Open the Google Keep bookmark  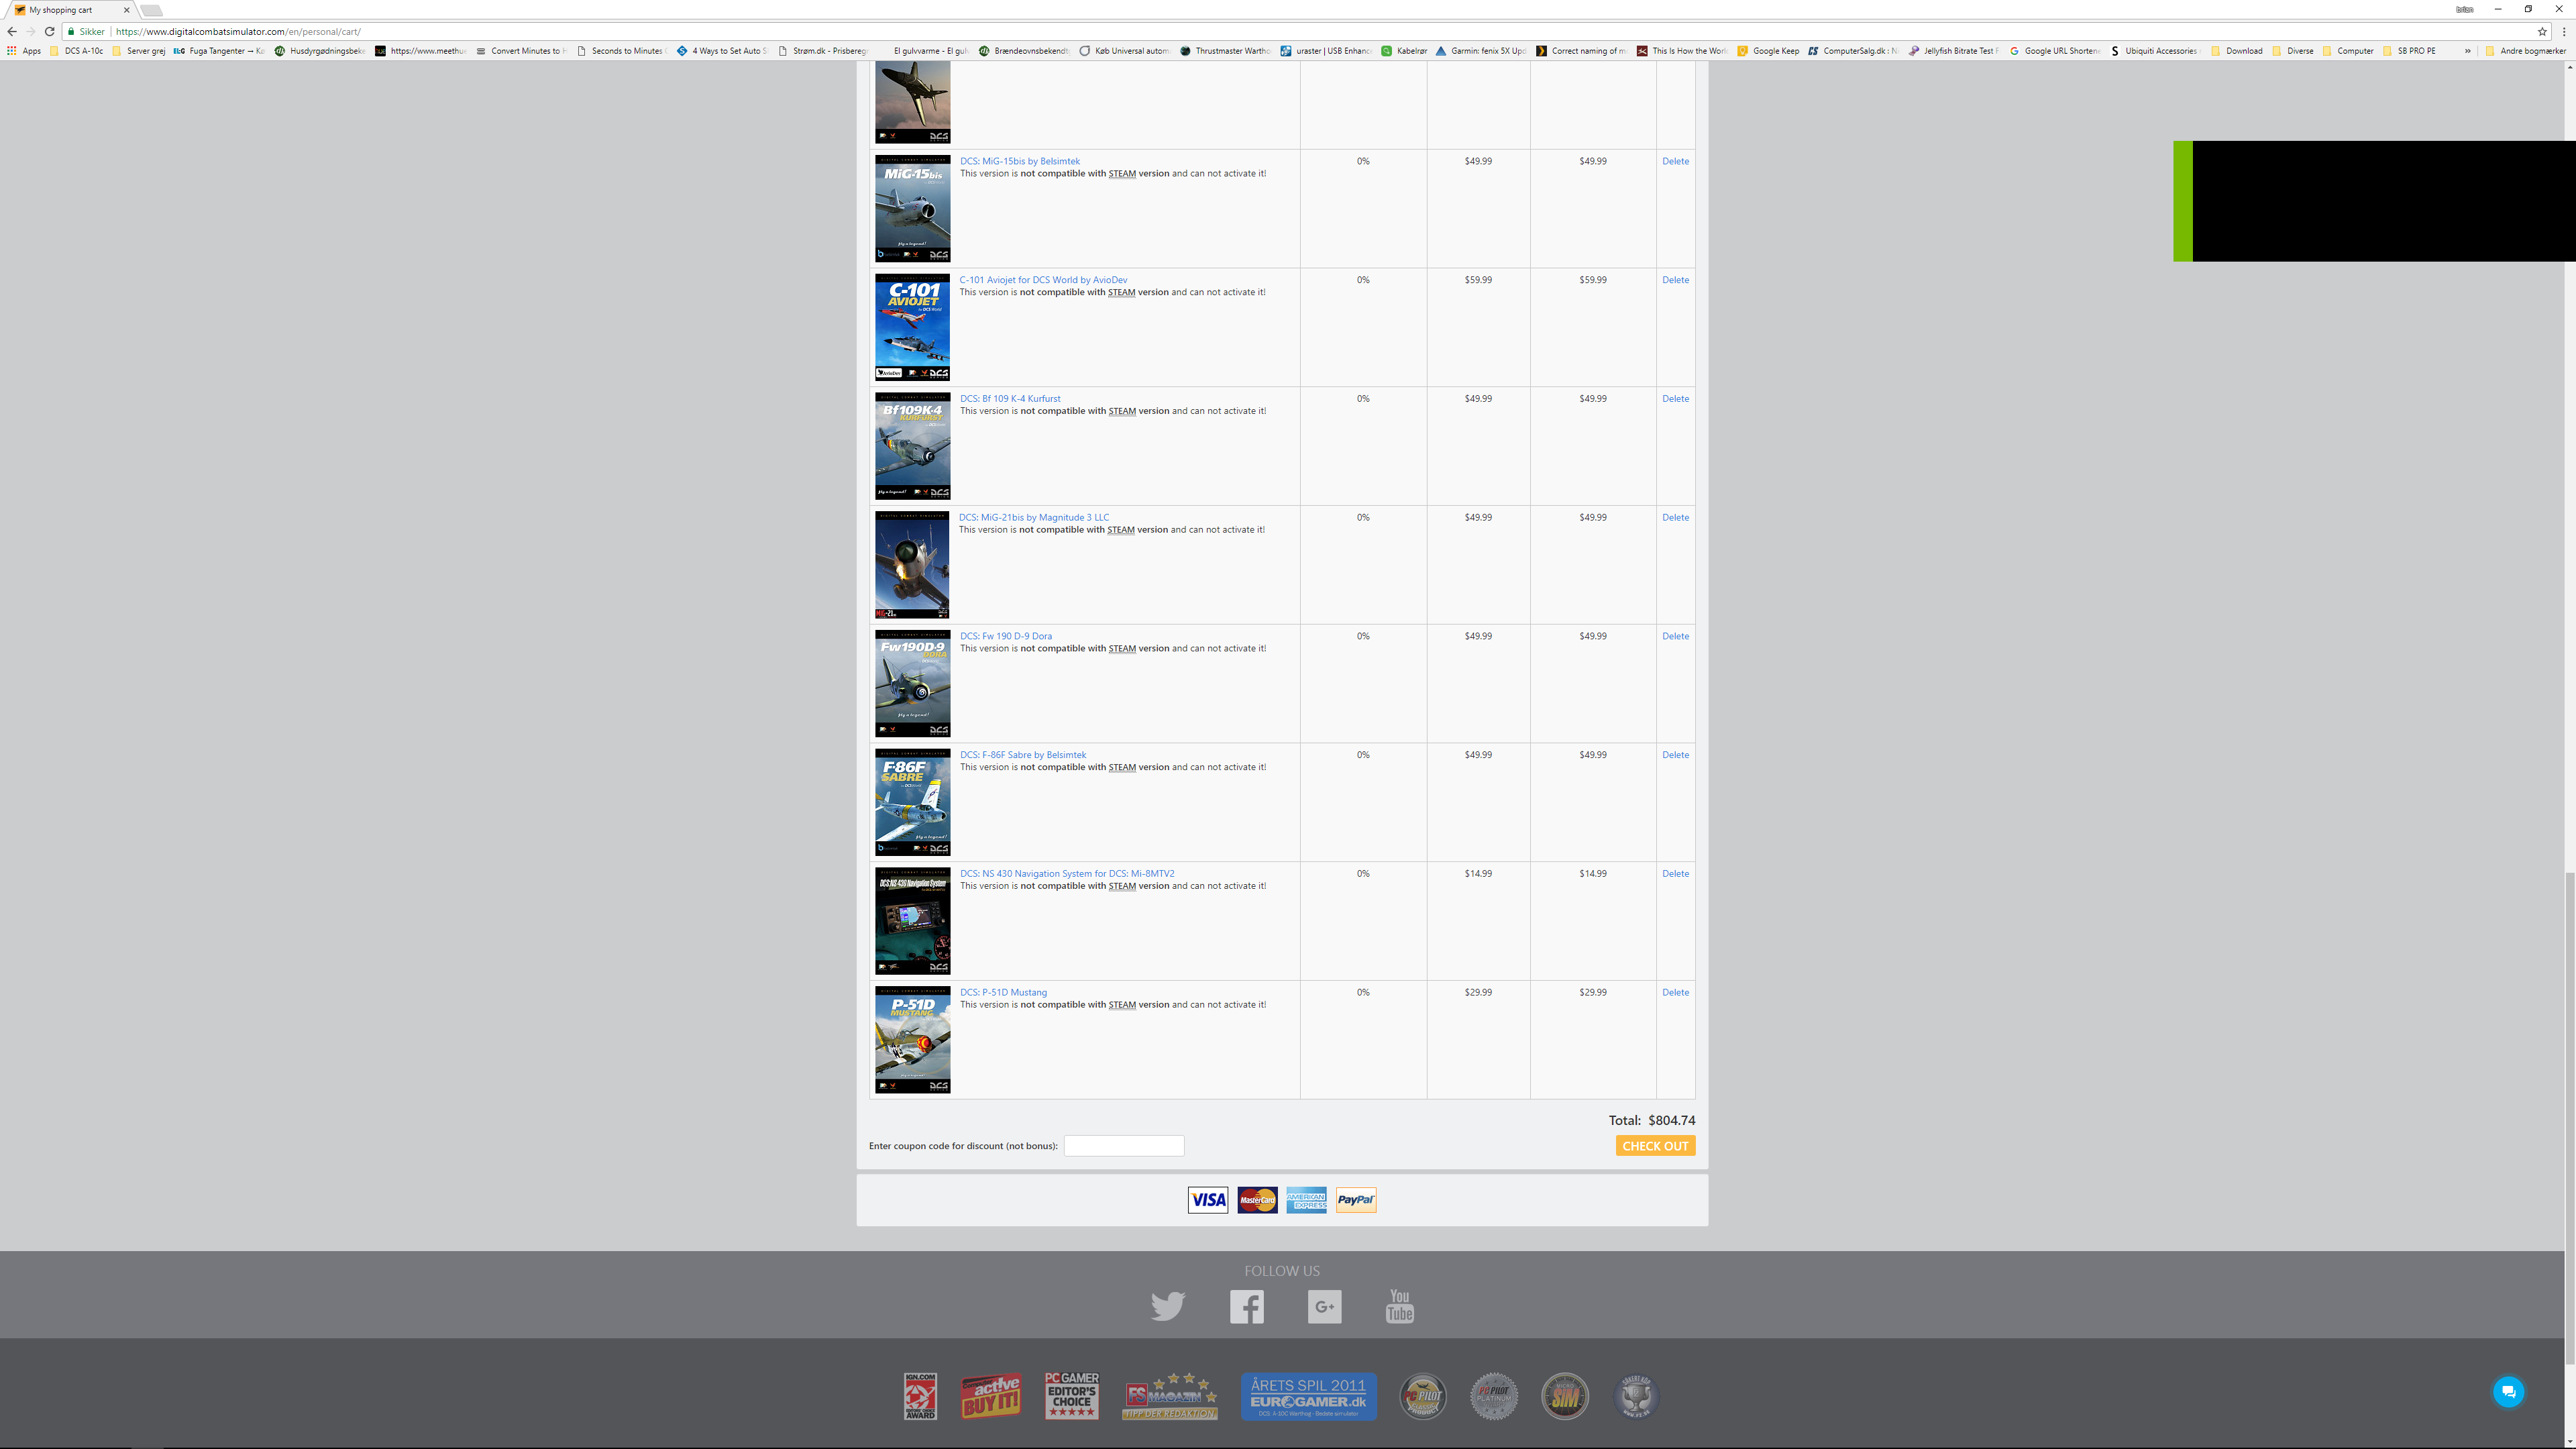click(1768, 51)
